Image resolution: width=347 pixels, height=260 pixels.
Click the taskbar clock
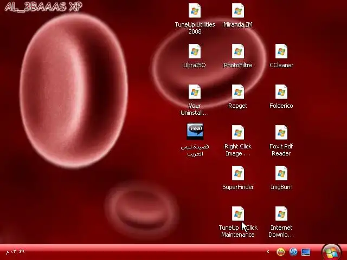15,251
